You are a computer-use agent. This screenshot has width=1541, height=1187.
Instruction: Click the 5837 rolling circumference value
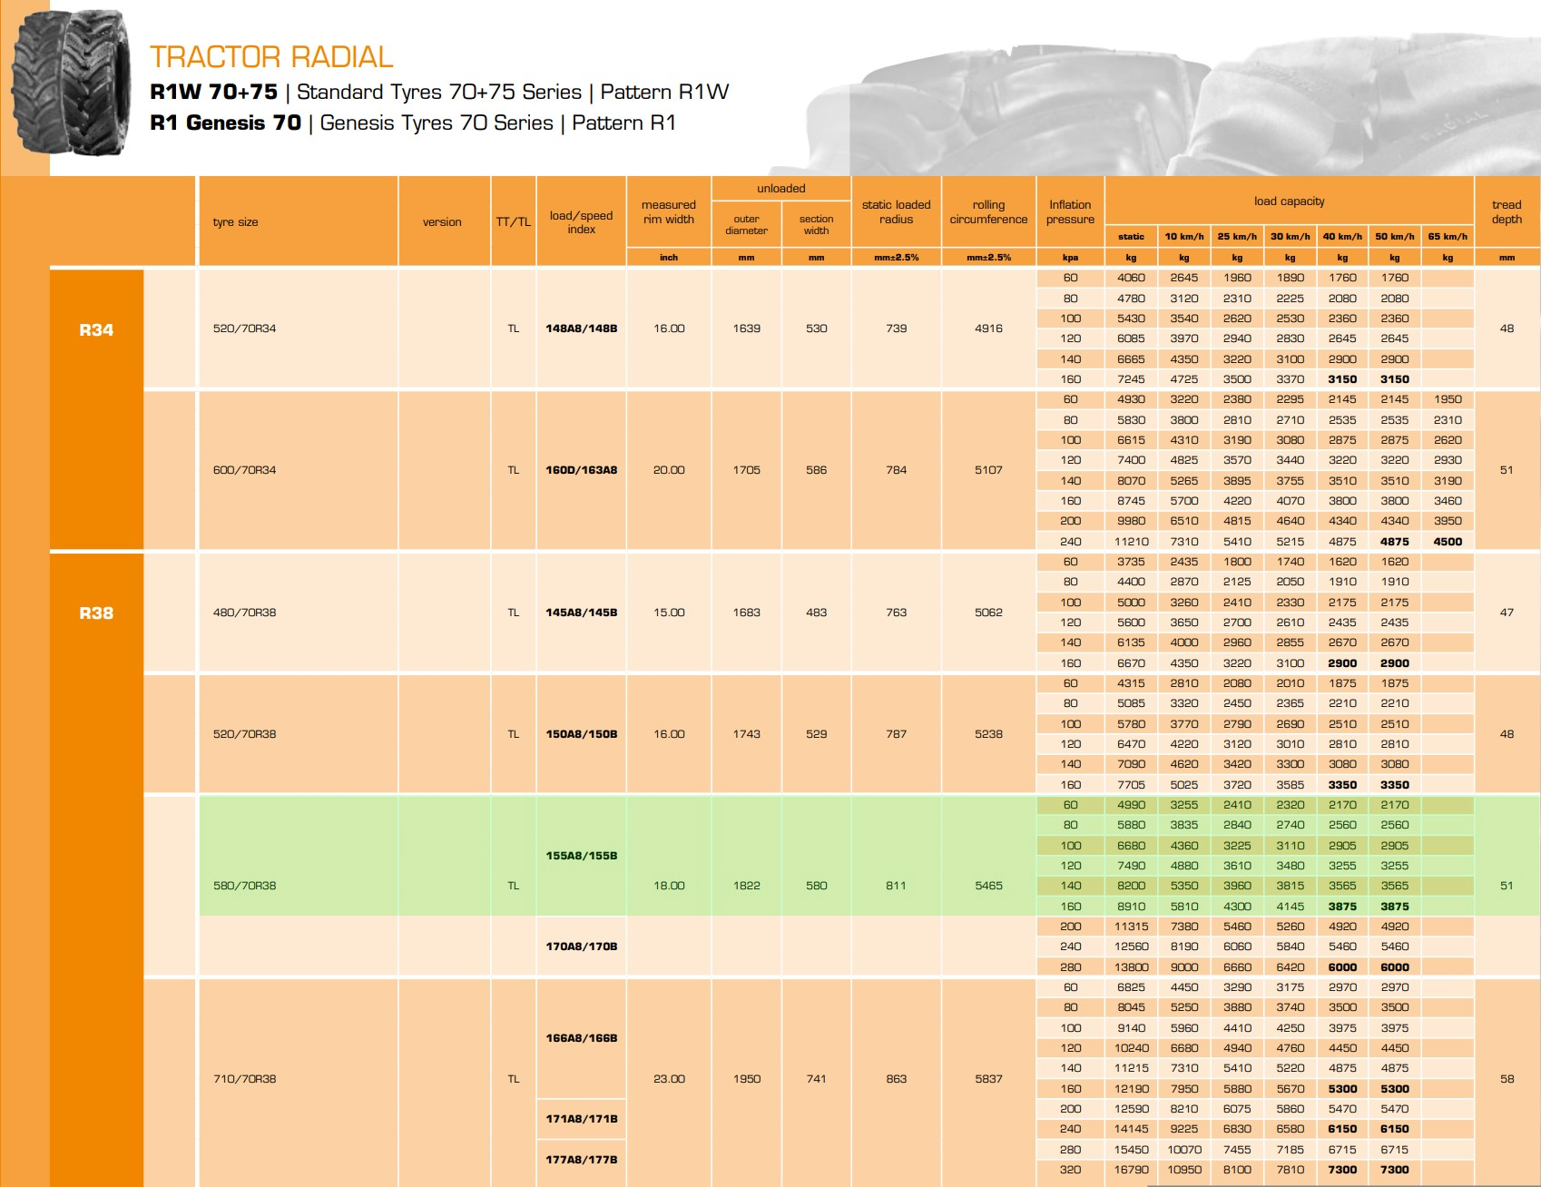[x=988, y=1079]
